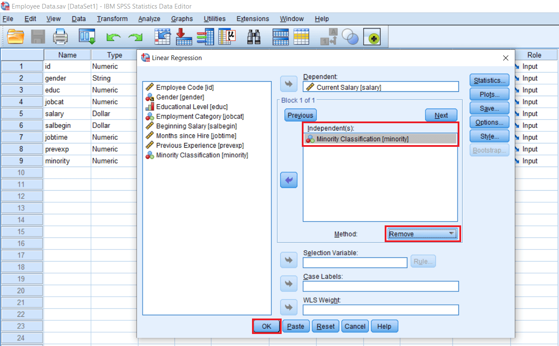The image size is (559, 346).
Task: Open the Extensions menu
Action: point(253,19)
